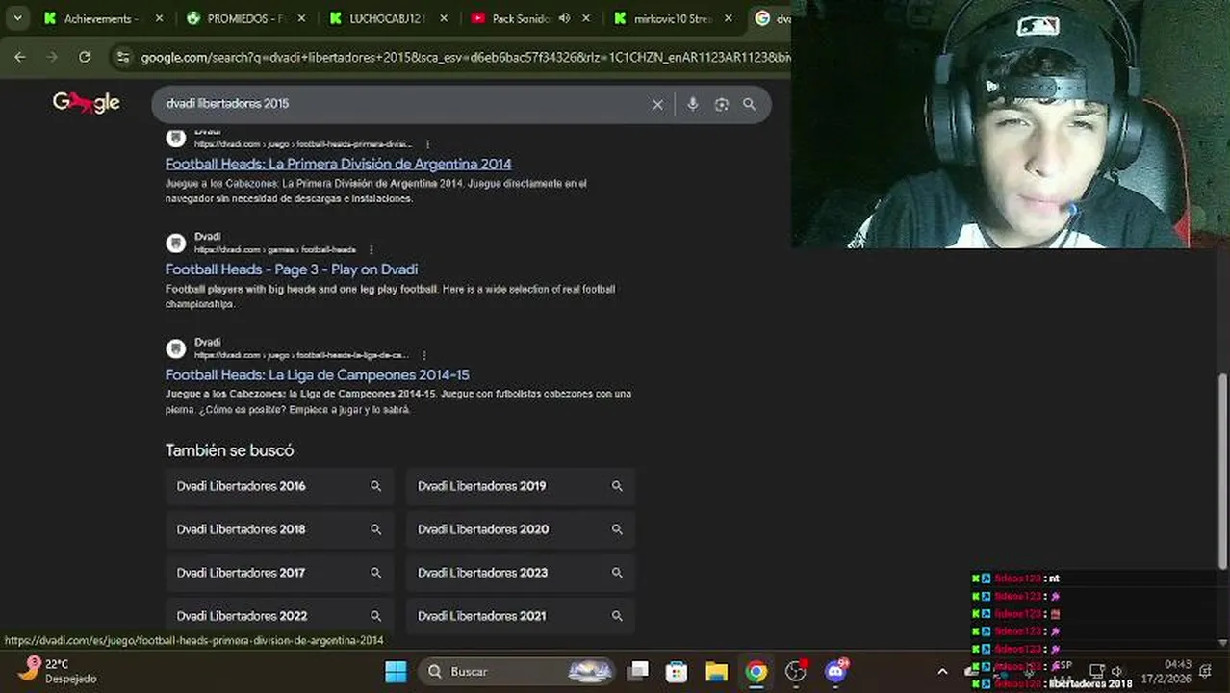
Task: Search related query Dvadi Libertadores 2016
Action: [279, 486]
